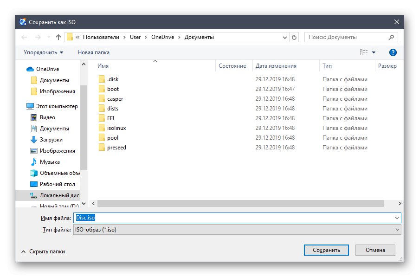Click User in the address breadcrumb
This screenshot has height=277, width=419.
(135, 37)
